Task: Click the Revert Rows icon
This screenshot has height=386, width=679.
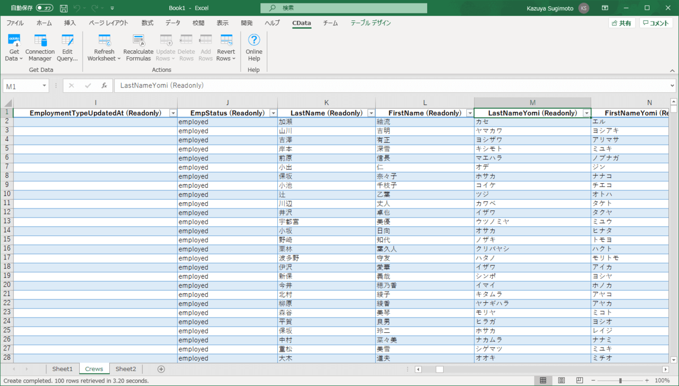Action: pos(226,46)
